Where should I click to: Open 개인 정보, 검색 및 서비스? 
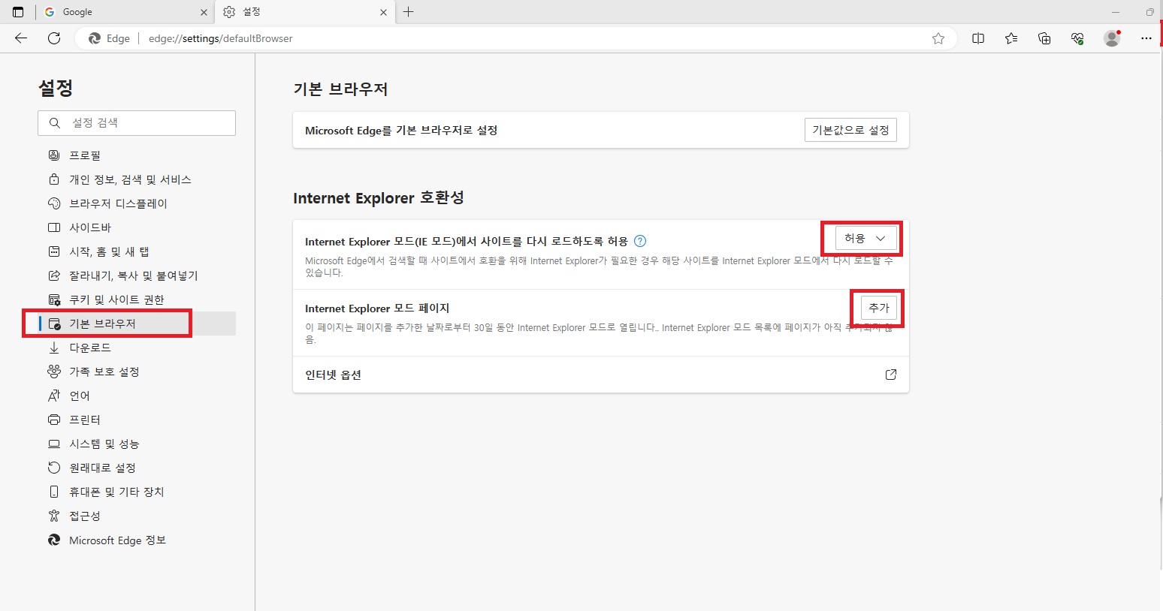pyautogui.click(x=137, y=179)
